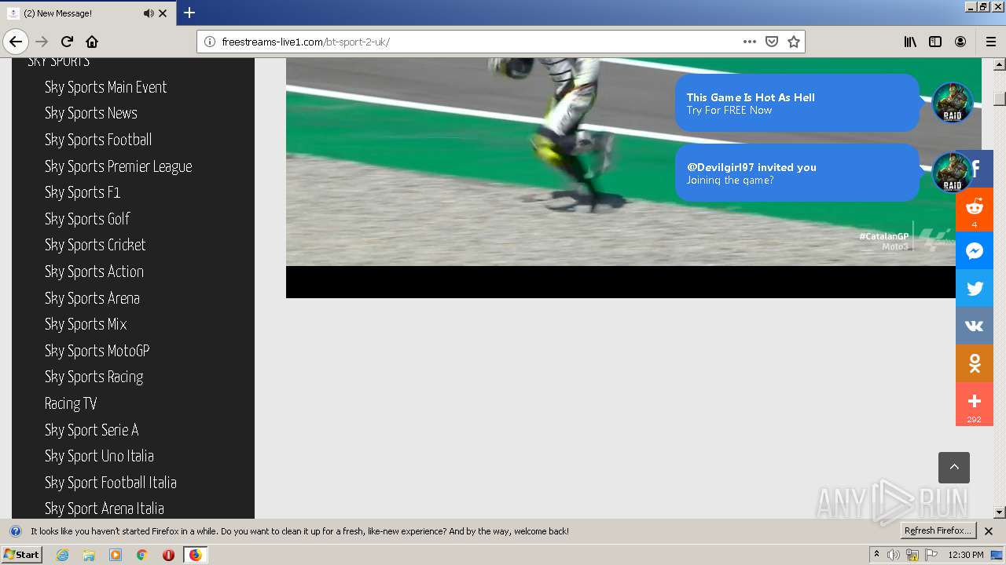Open Sky Sports F1 channel

point(83,192)
